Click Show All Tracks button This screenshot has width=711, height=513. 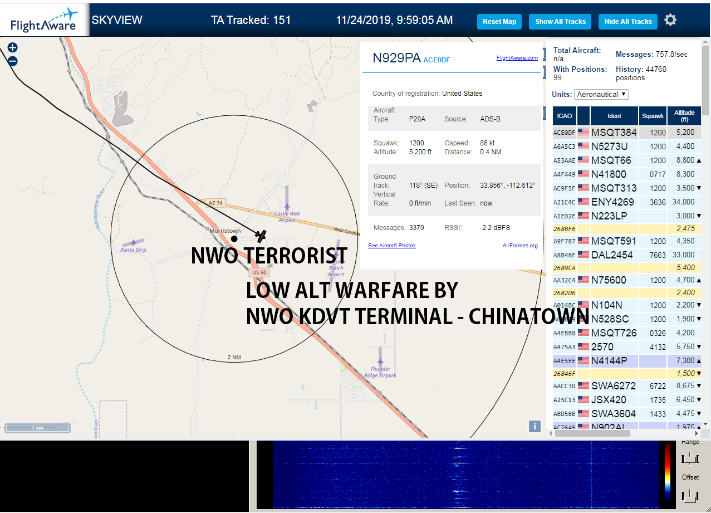coord(560,22)
